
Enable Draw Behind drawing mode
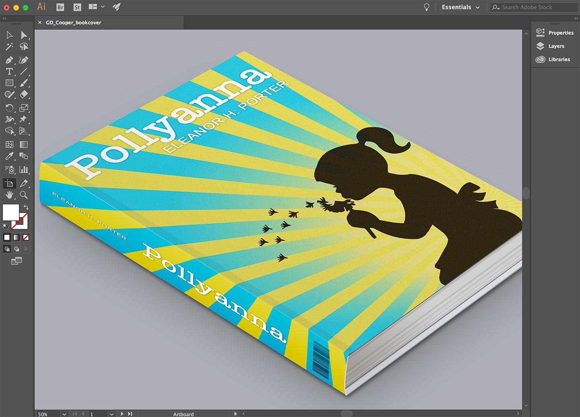coord(17,249)
